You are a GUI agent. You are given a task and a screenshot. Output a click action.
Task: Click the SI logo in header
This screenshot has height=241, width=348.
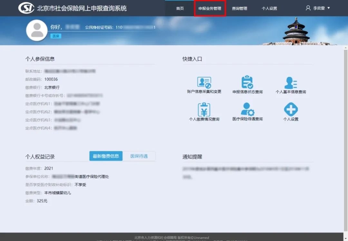click(x=26, y=8)
